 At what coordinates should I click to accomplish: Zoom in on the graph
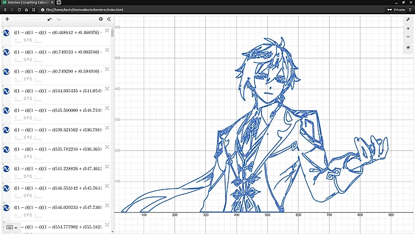(x=408, y=29)
